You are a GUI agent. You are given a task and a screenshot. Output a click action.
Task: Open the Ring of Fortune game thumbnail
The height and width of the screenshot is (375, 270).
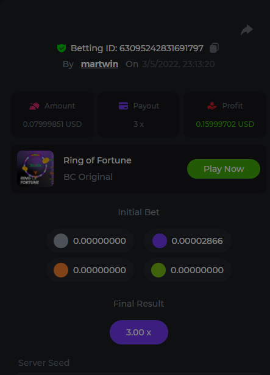coord(35,169)
